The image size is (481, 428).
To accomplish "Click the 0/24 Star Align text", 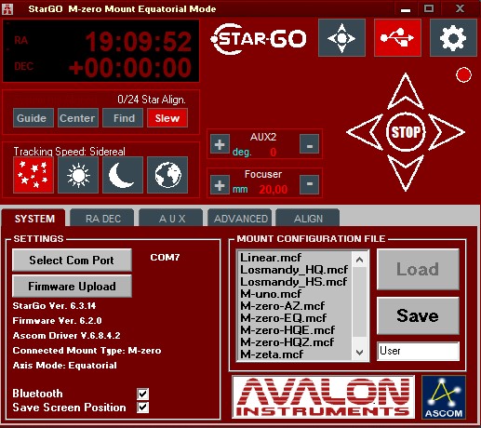I will 152,100.
